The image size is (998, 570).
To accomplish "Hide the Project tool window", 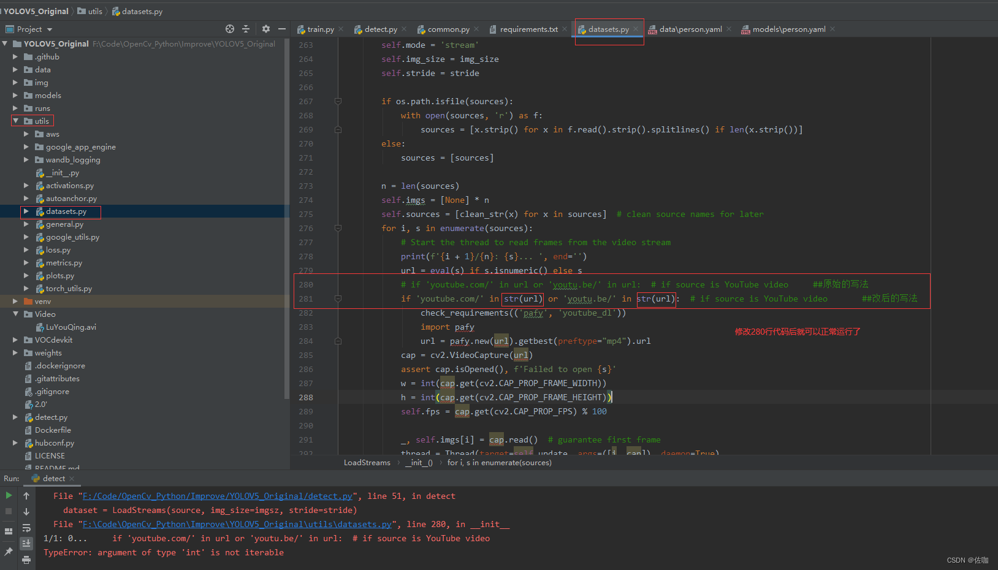I will pos(282,29).
